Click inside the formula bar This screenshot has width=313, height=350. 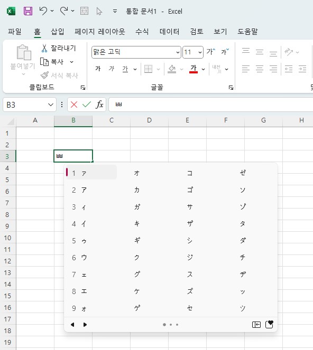pos(210,105)
